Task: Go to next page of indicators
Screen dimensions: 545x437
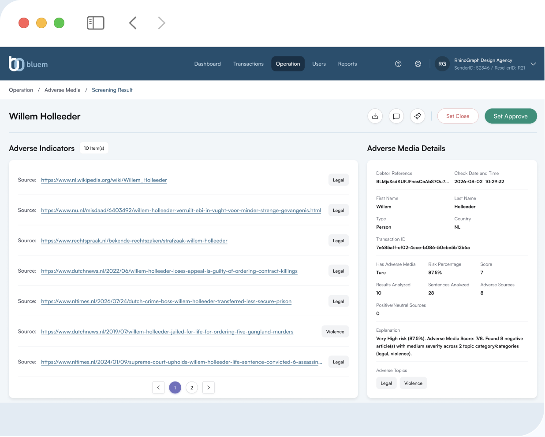Action: (209, 388)
